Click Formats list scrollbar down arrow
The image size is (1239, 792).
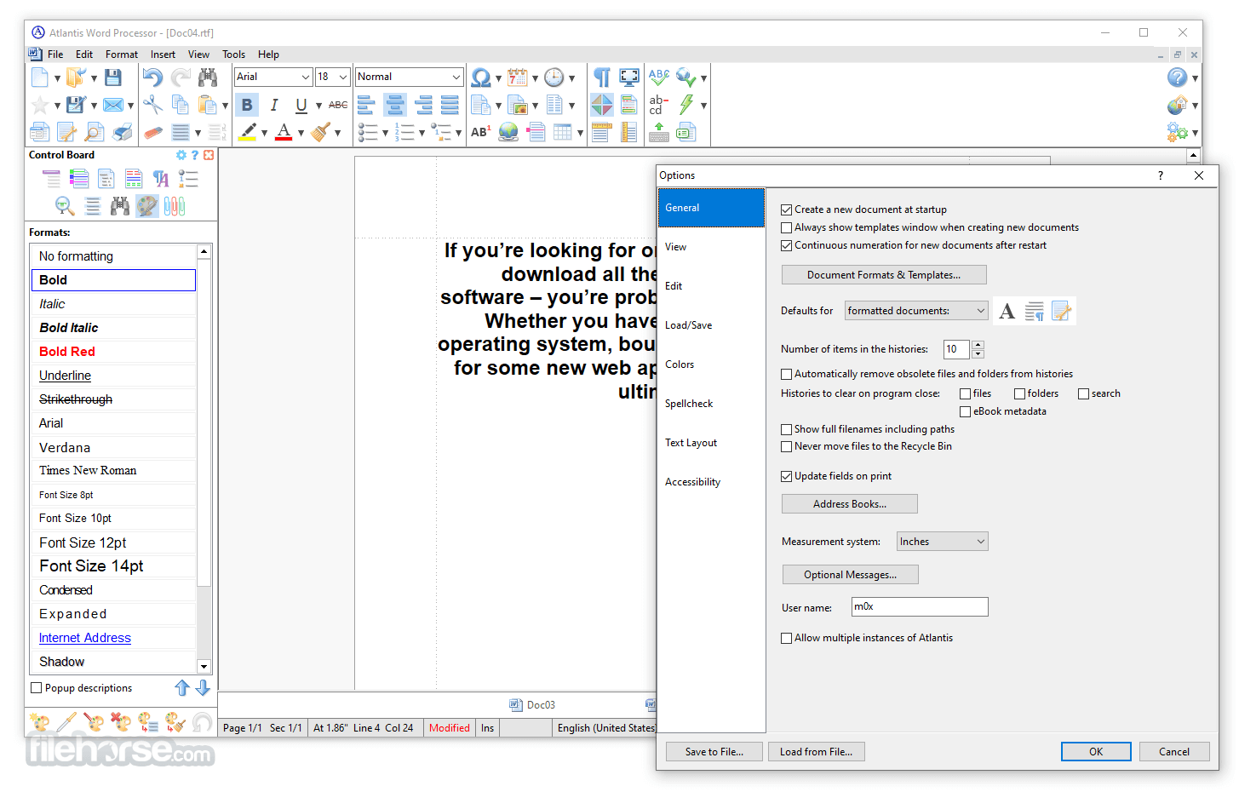tap(204, 667)
